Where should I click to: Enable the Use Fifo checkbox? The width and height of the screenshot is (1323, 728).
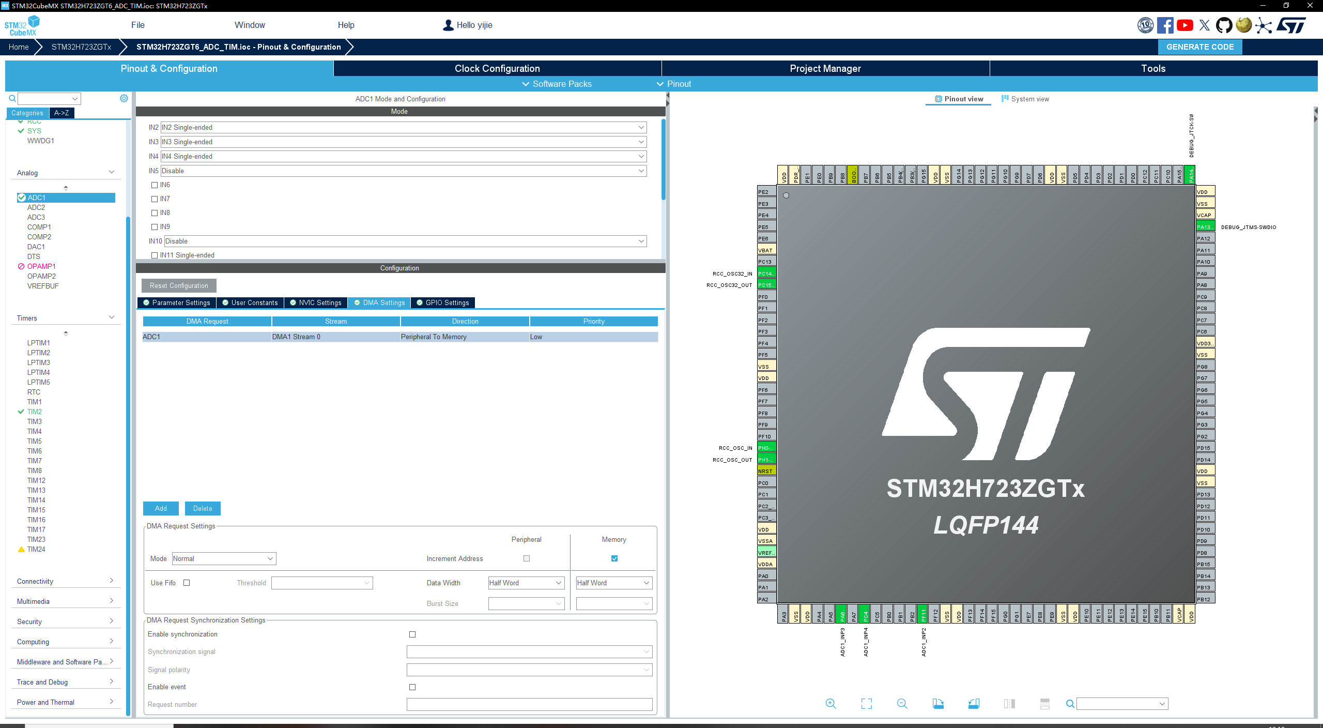click(187, 583)
